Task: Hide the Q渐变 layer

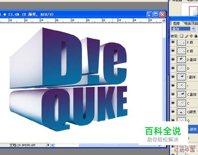Action: point(173,112)
